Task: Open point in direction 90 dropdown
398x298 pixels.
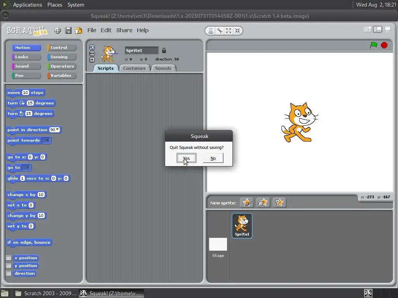Action: 58,130
